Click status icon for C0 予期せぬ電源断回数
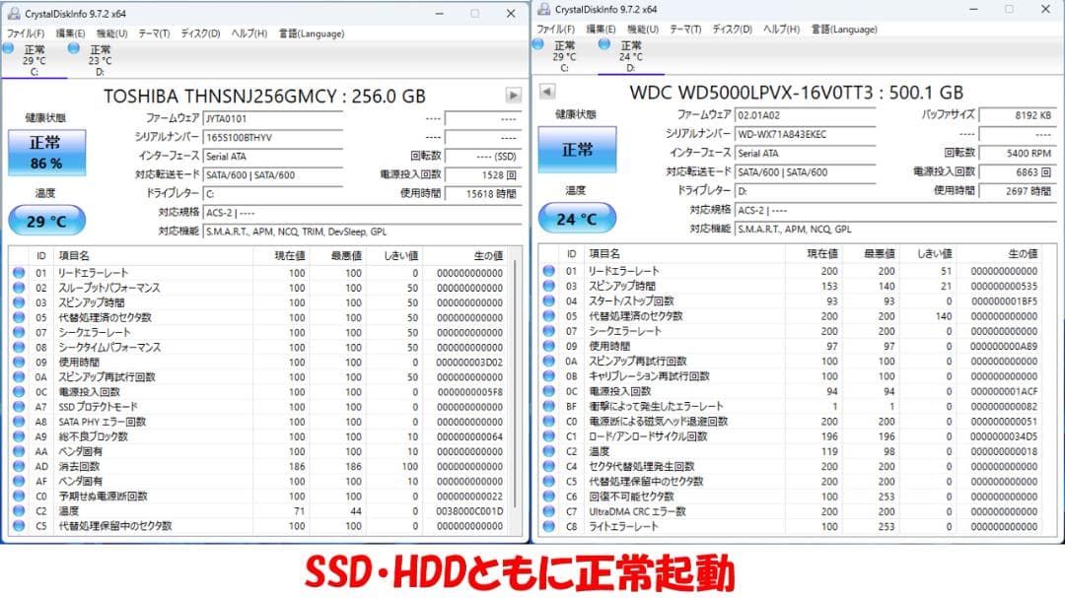This screenshot has width=1065, height=598. pos(19,497)
